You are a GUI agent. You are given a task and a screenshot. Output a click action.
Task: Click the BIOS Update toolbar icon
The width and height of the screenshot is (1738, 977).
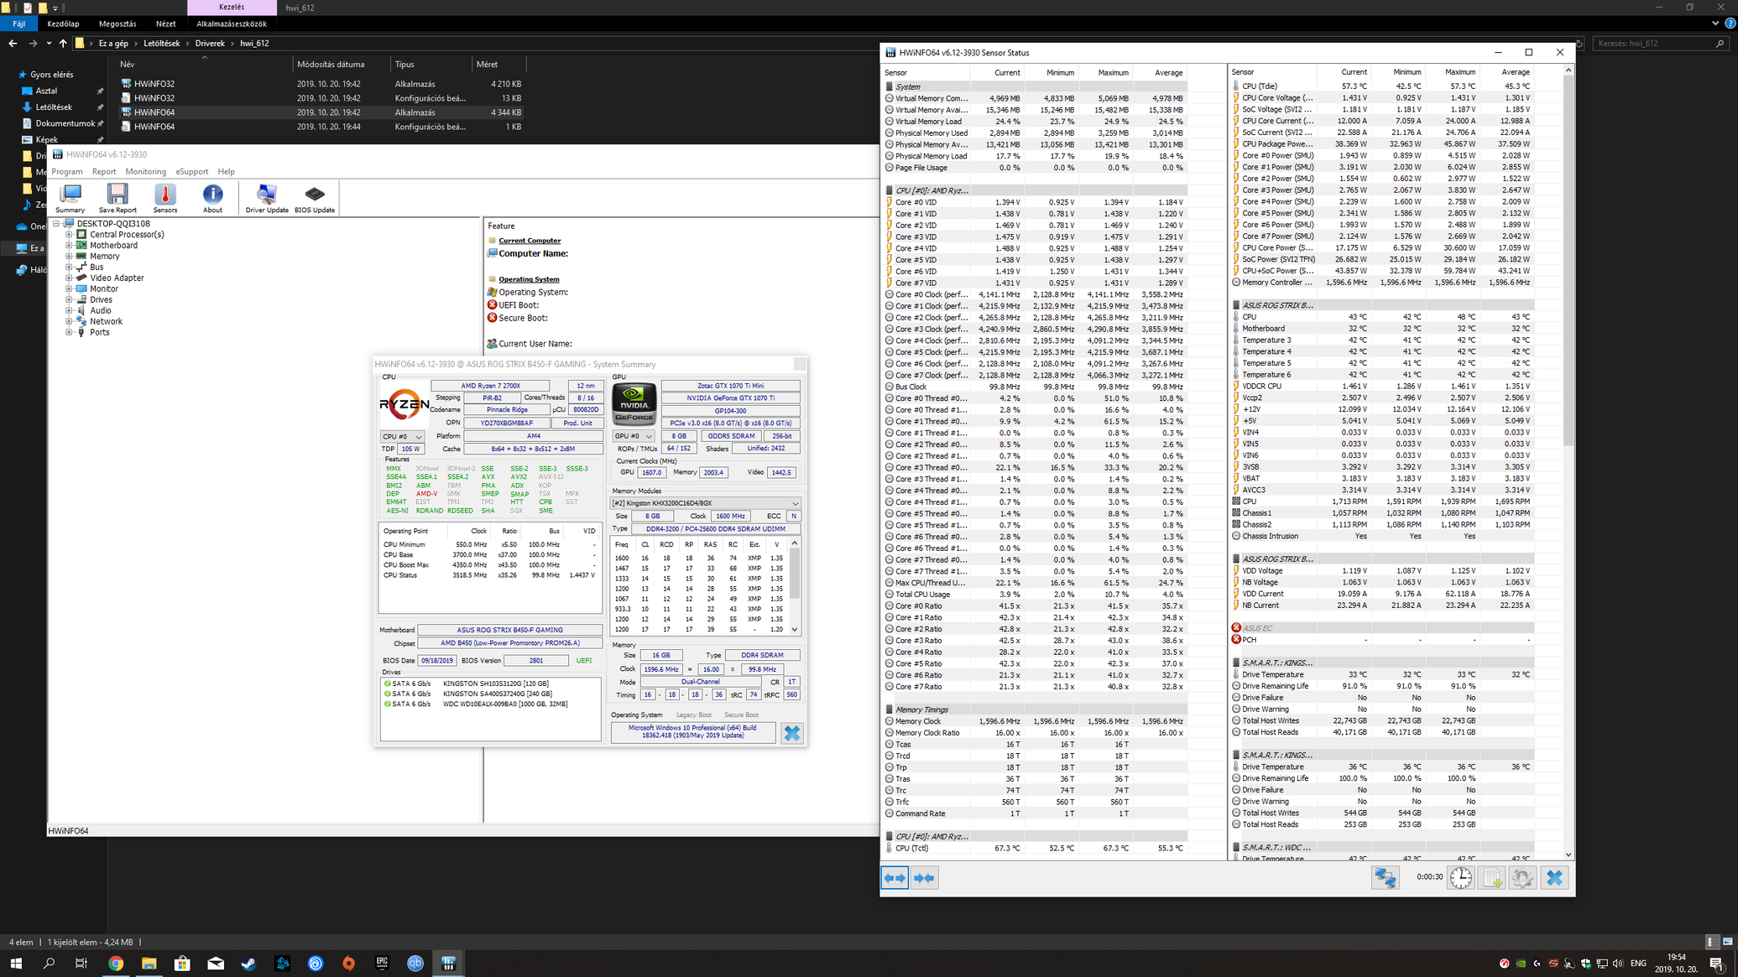(x=315, y=198)
